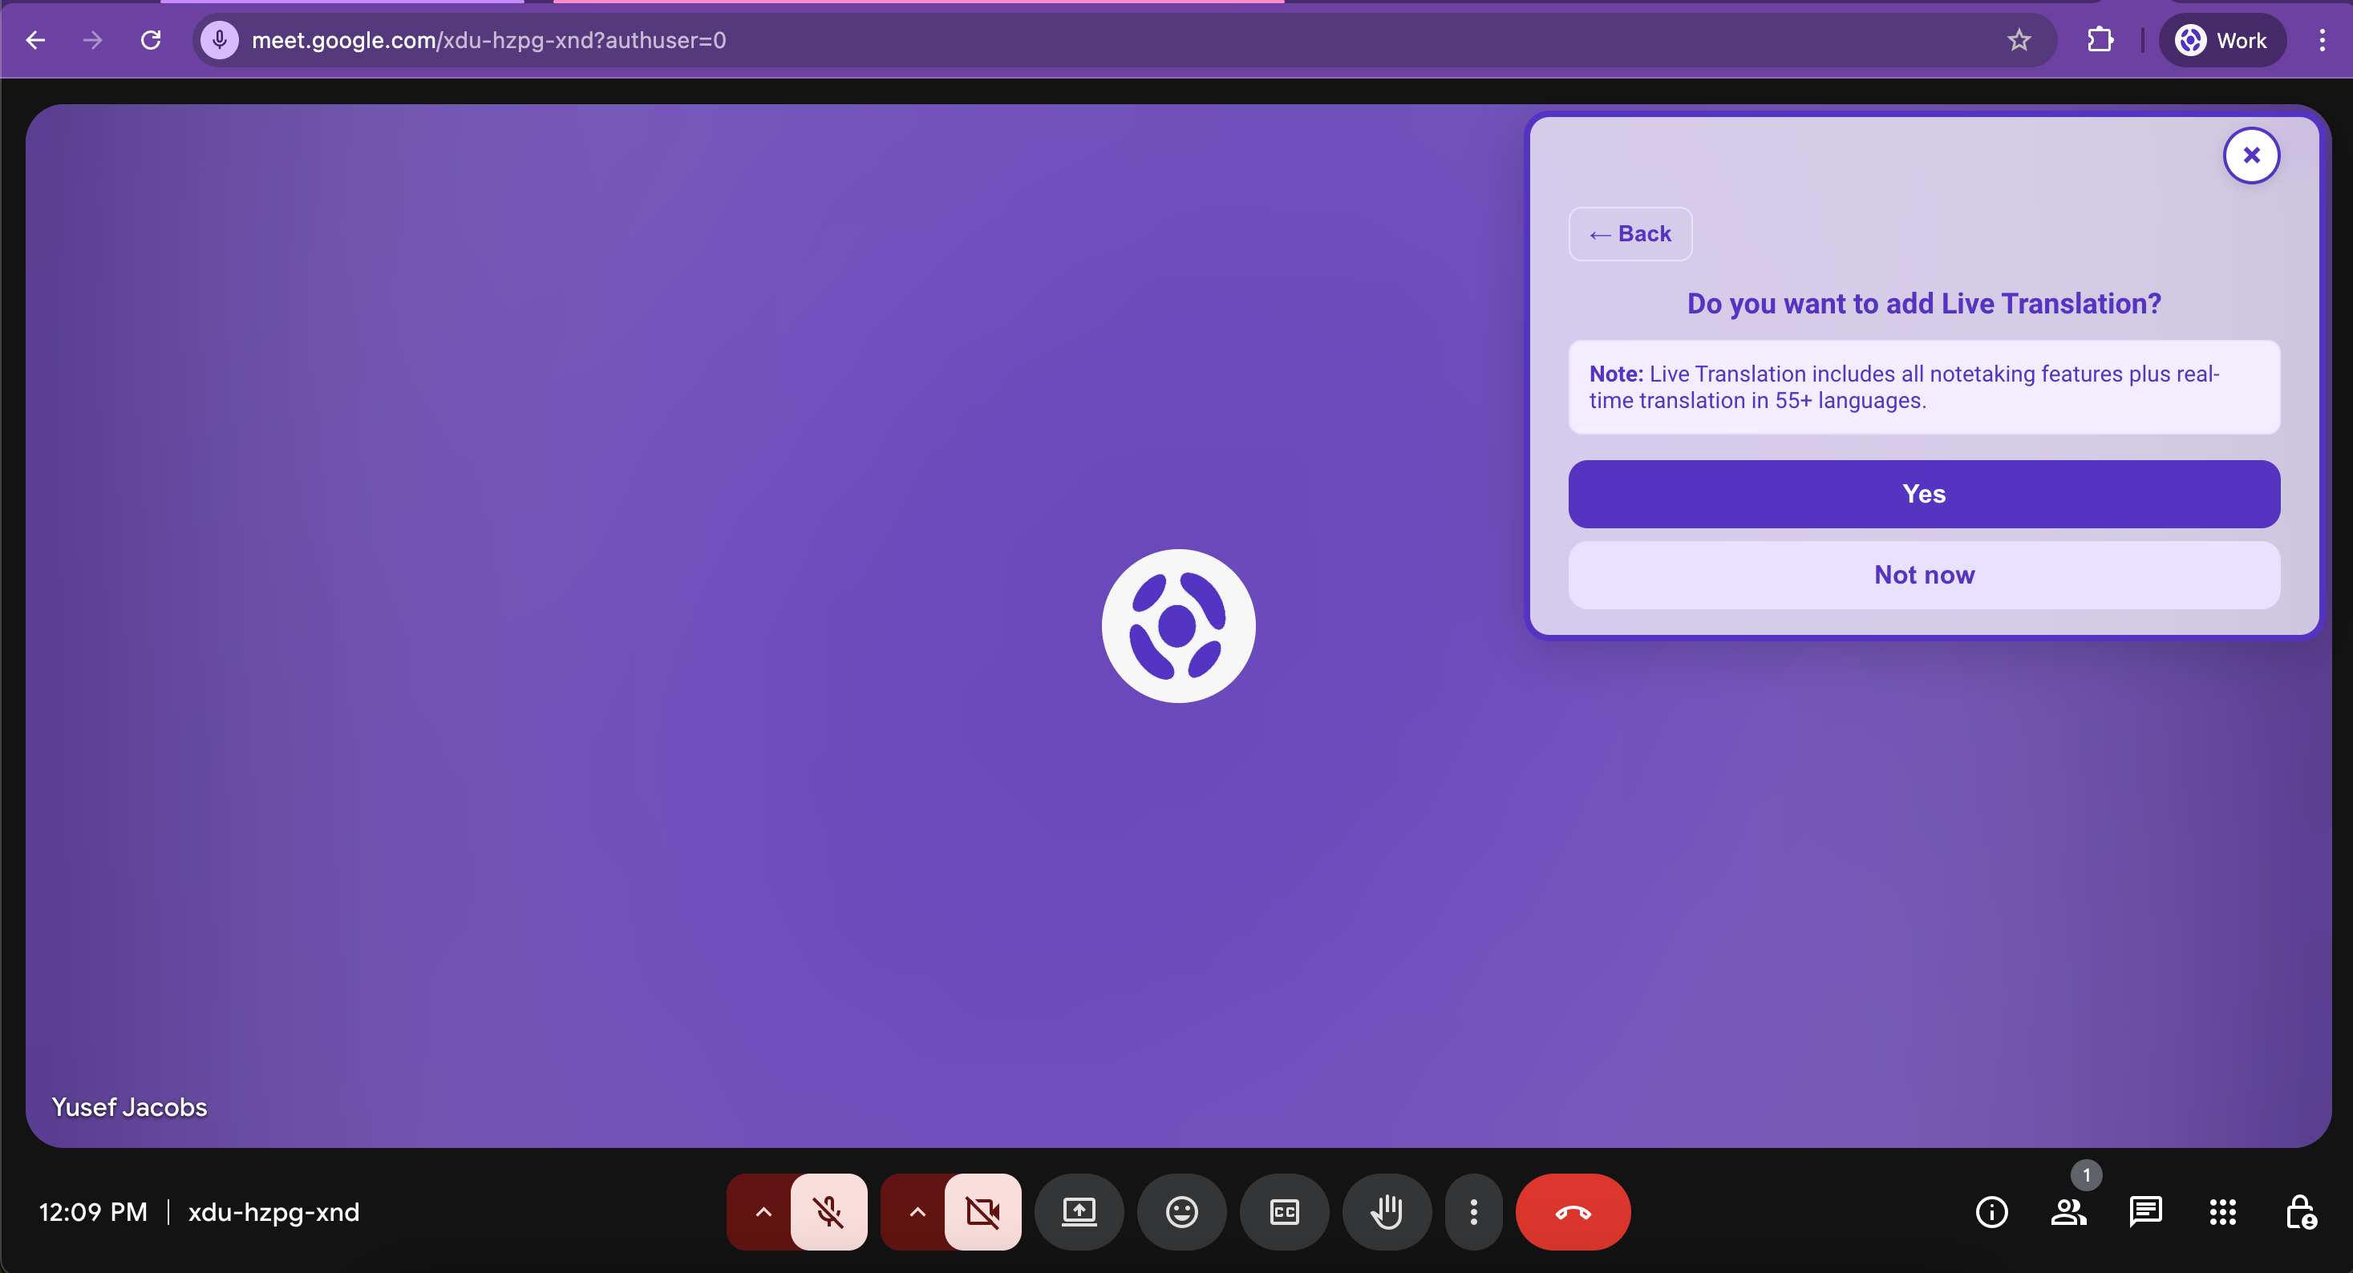Expand video settings chevron

click(x=916, y=1212)
